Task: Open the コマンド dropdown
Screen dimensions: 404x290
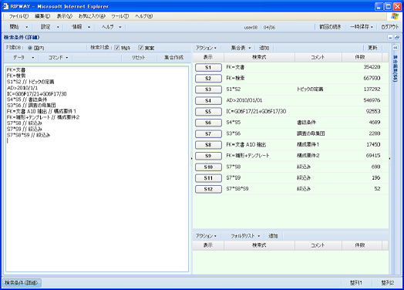Action: (x=59, y=58)
